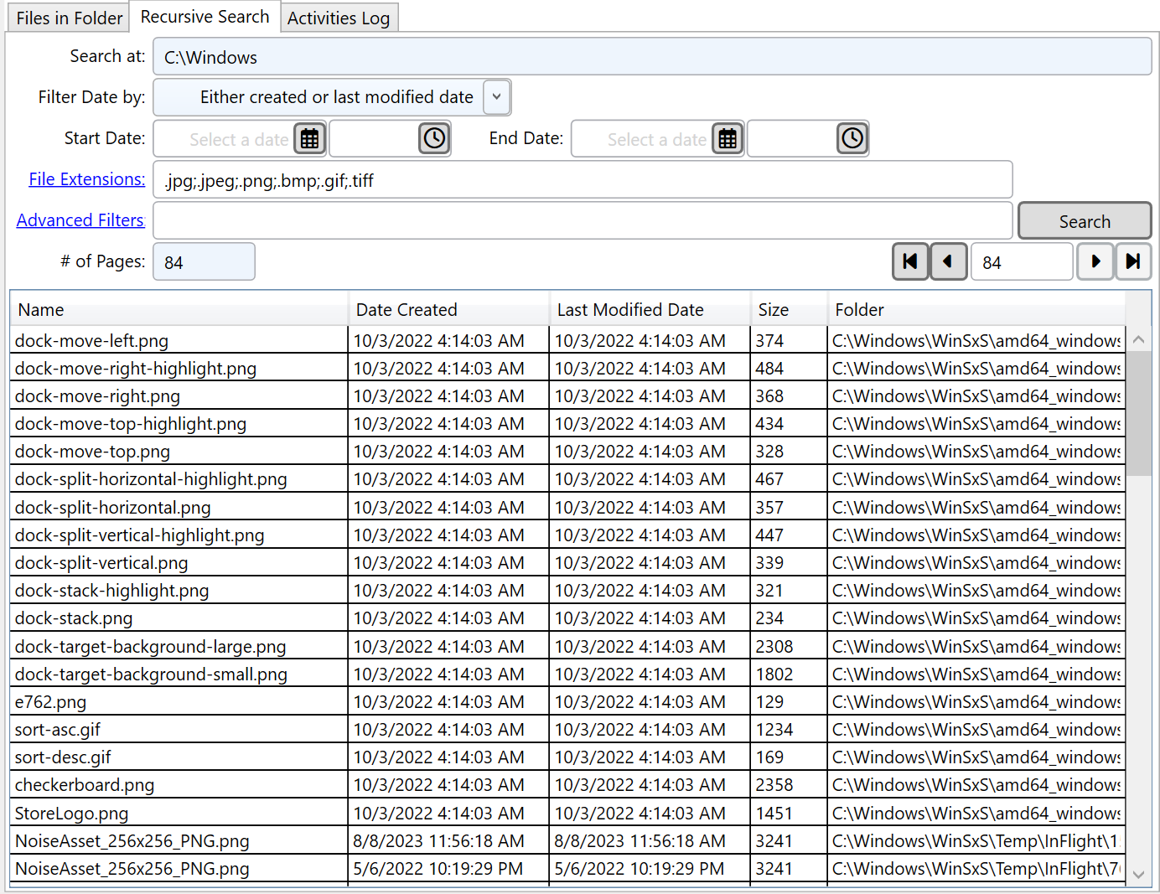The image size is (1160, 894).
Task: Click size value 2308 in results
Action: [774, 646]
